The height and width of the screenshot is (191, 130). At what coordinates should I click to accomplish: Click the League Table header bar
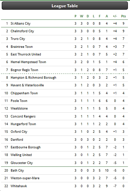click(x=65, y=6)
